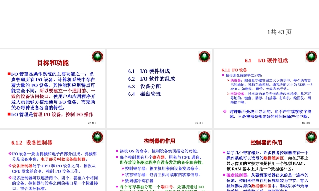Click the heading '6.1.1 I/O 设备'
319x191 pixels.
point(234,70)
